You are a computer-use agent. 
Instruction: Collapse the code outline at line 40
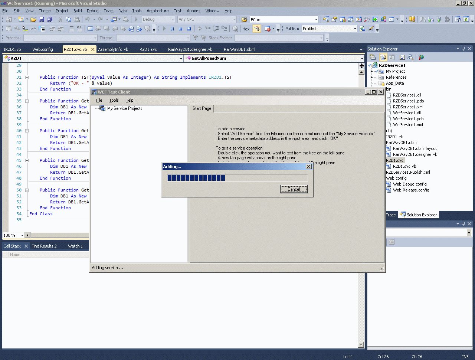[x=27, y=131]
